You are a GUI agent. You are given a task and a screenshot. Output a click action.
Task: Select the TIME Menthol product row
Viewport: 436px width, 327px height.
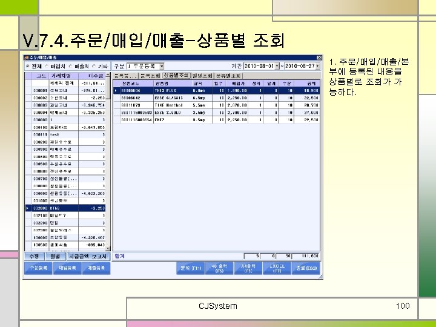pyautogui.click(x=217, y=105)
